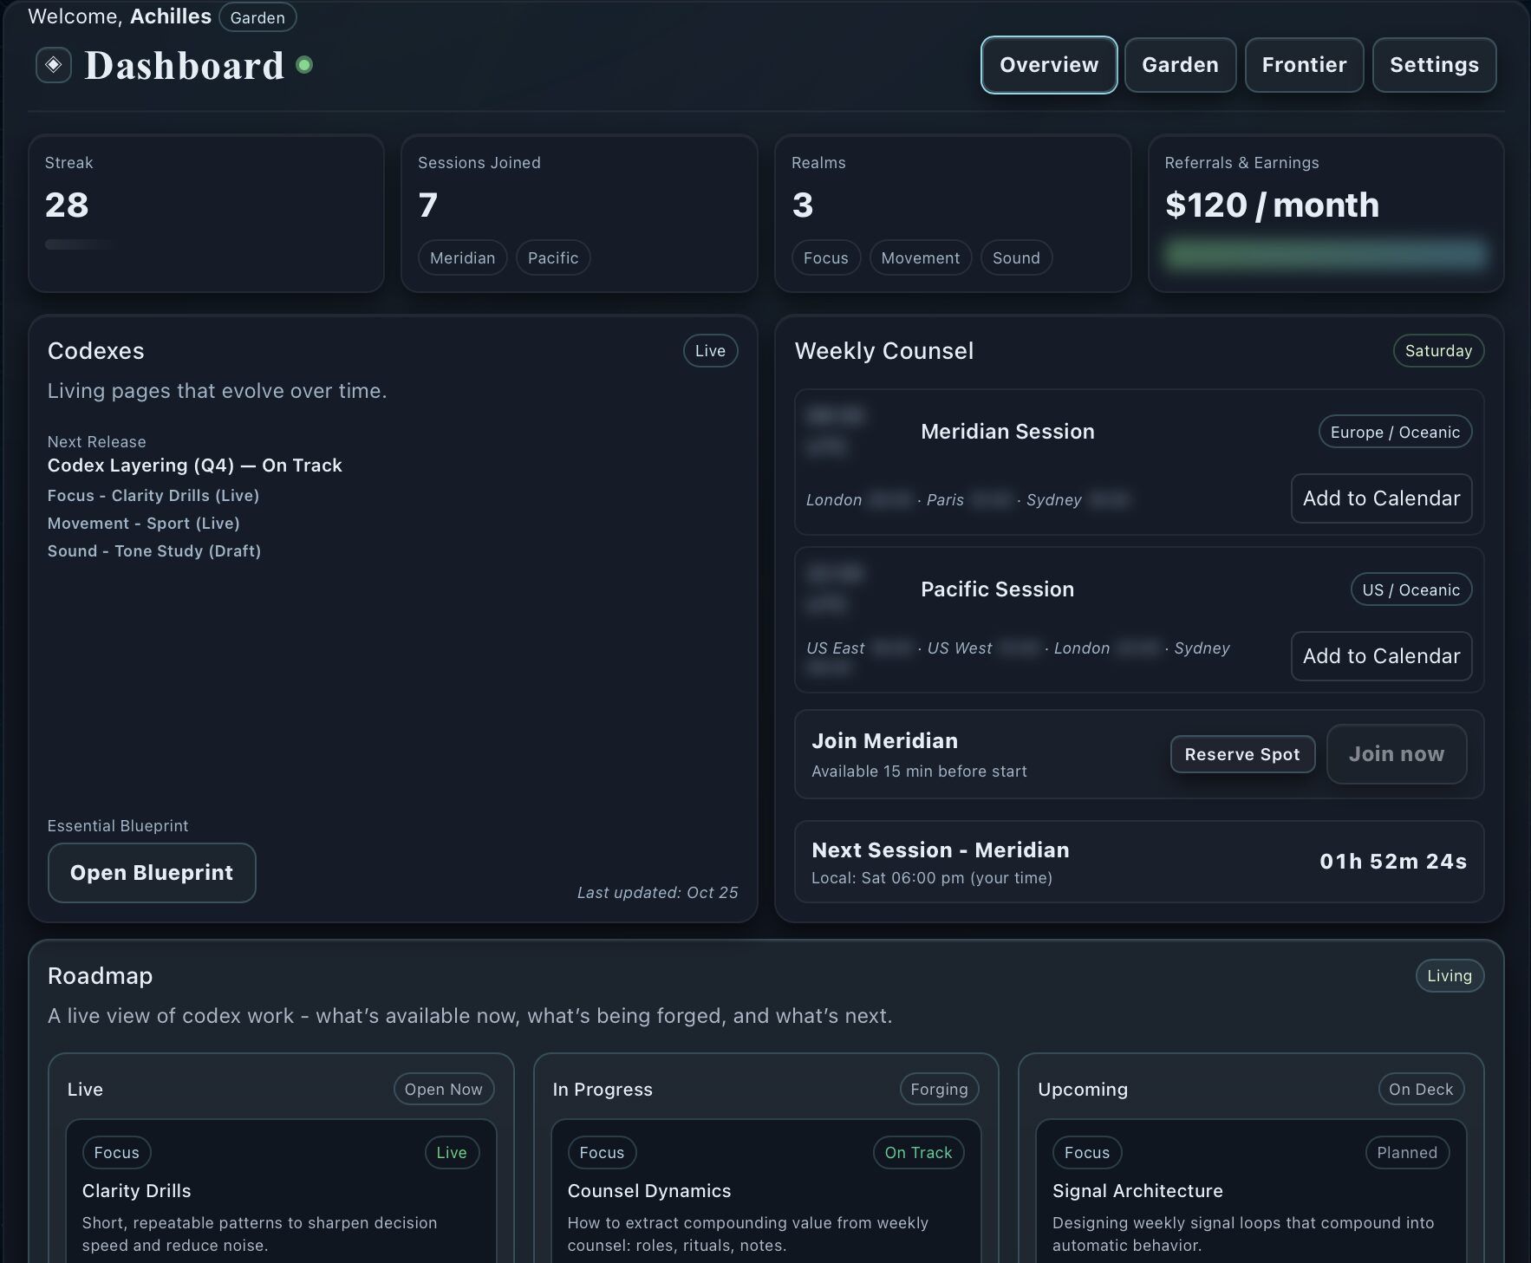Screen dimensions: 1531x1263
Task: Add Pacific Session to calendar
Action: coord(1380,656)
